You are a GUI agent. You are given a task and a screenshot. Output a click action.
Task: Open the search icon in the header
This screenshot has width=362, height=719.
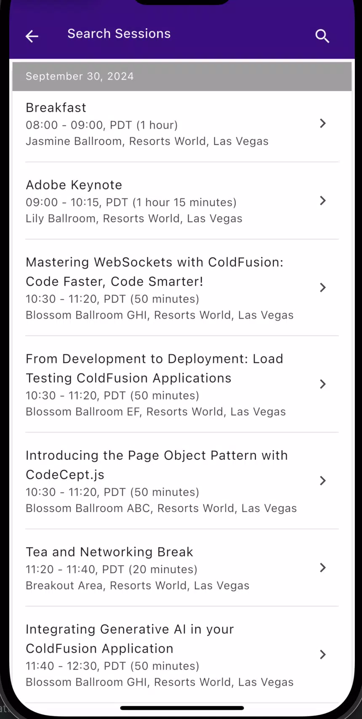322,36
